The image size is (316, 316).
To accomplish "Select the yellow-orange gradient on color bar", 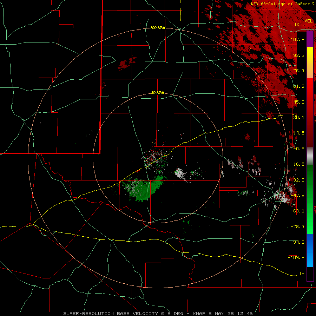I will [310, 62].
